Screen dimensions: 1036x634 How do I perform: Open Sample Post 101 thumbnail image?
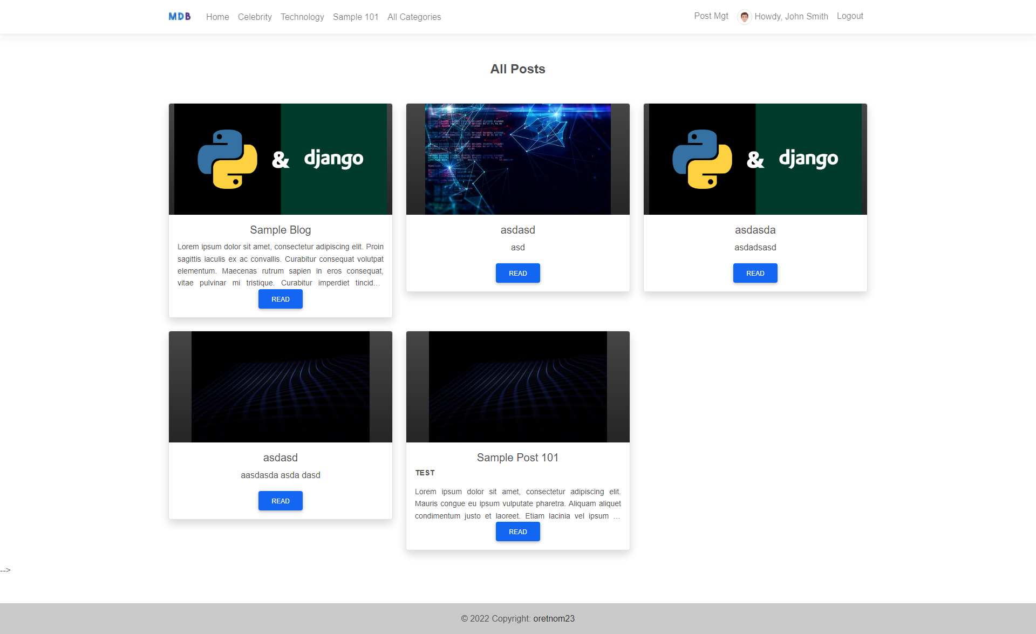pyautogui.click(x=518, y=387)
